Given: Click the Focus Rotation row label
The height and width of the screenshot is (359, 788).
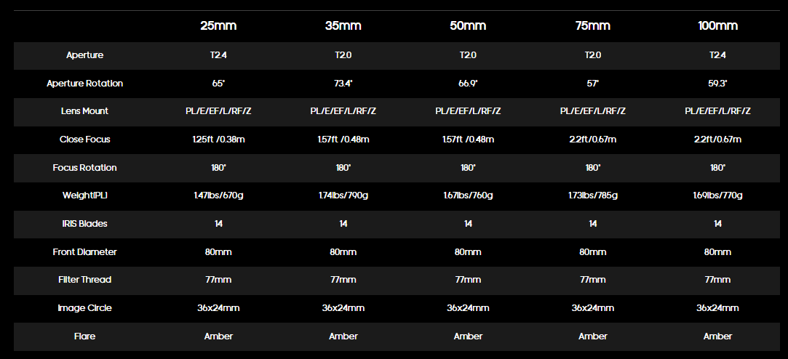Looking at the screenshot, I should coord(85,168).
